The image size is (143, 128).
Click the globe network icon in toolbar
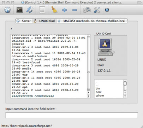7,10
